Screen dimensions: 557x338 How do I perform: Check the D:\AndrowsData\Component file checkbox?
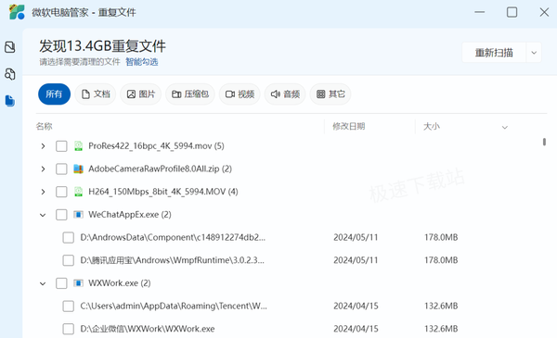[x=68, y=237]
